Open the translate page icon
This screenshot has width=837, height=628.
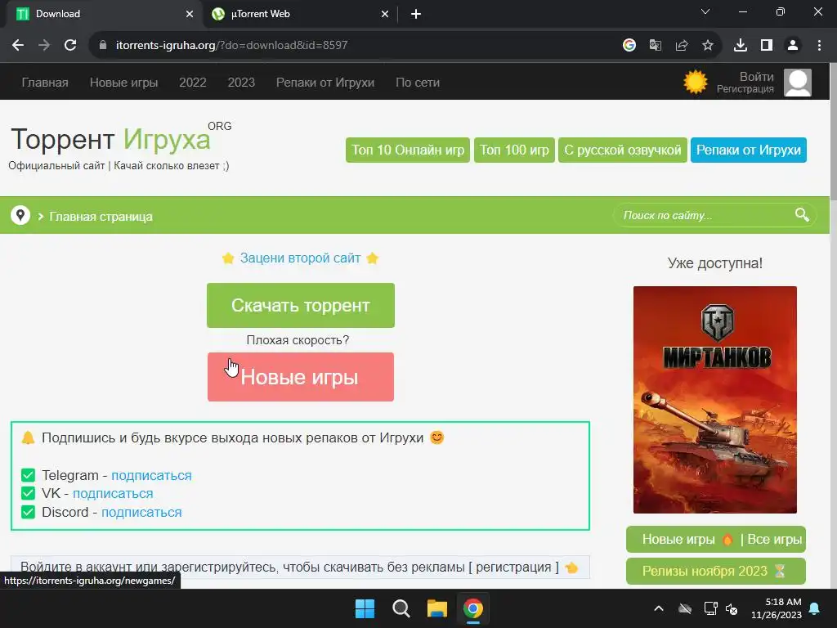[x=656, y=46]
